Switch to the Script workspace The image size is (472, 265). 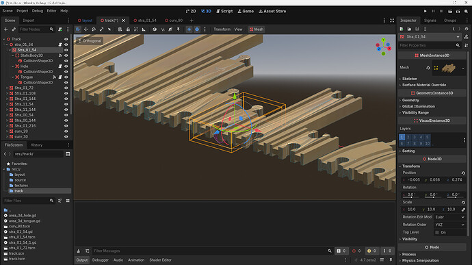tap(224, 11)
